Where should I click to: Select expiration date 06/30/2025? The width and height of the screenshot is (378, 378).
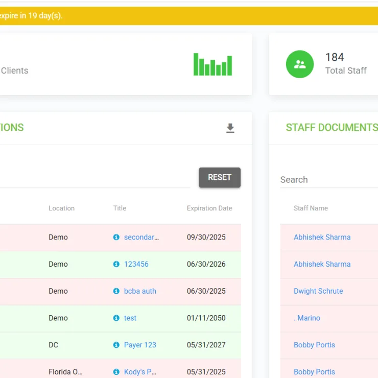[x=206, y=291]
